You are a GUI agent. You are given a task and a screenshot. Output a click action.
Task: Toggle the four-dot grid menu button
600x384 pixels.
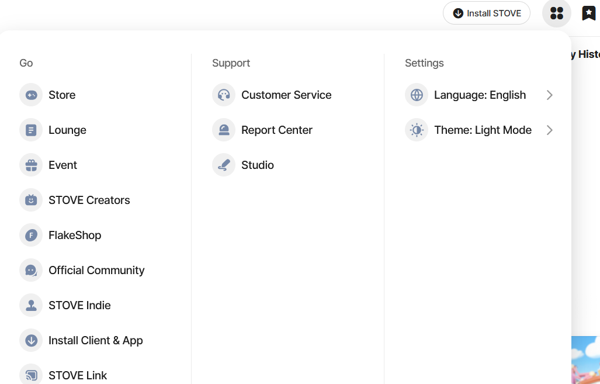(x=556, y=13)
